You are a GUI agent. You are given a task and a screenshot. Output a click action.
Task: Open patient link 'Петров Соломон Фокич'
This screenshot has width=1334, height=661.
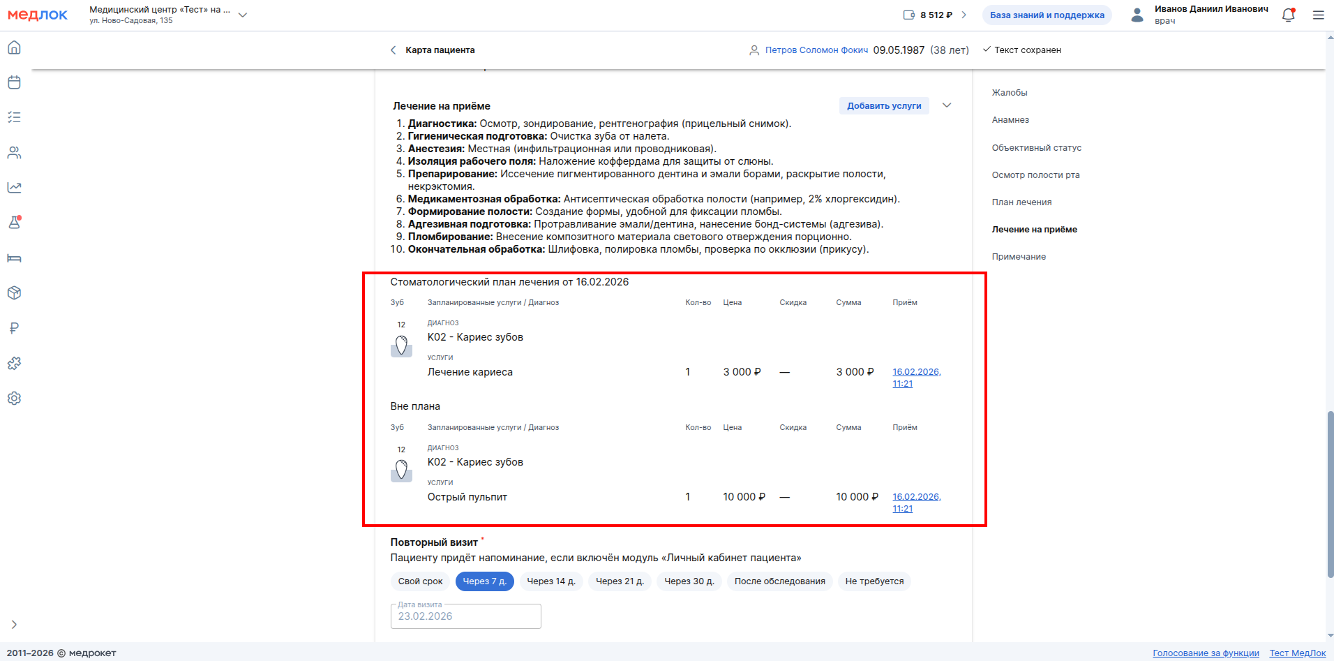(x=816, y=50)
